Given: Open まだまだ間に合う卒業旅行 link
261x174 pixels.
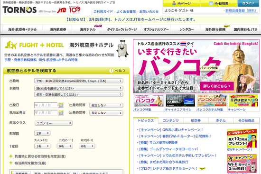Looking at the screenshot, I should [164, 162].
